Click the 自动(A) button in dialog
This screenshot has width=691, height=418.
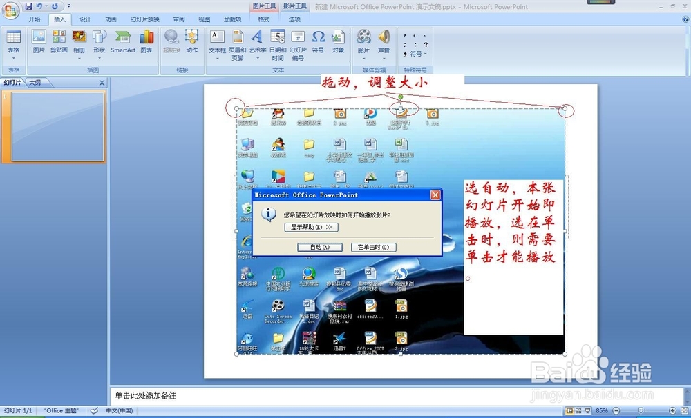(x=320, y=247)
